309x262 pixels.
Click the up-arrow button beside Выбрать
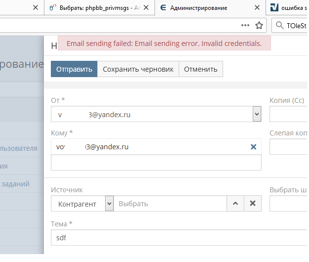tap(235, 204)
